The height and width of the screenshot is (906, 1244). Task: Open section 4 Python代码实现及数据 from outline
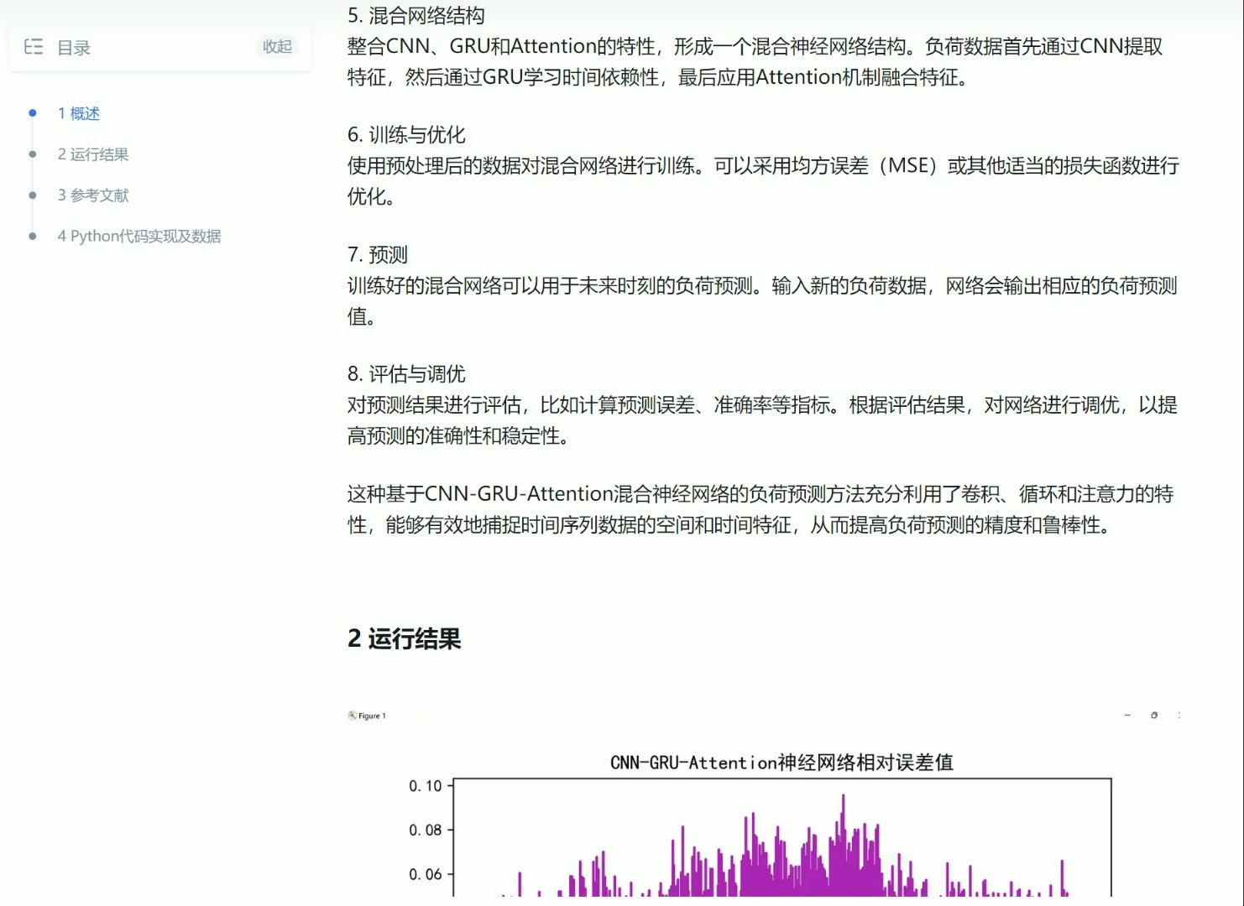[x=139, y=236]
